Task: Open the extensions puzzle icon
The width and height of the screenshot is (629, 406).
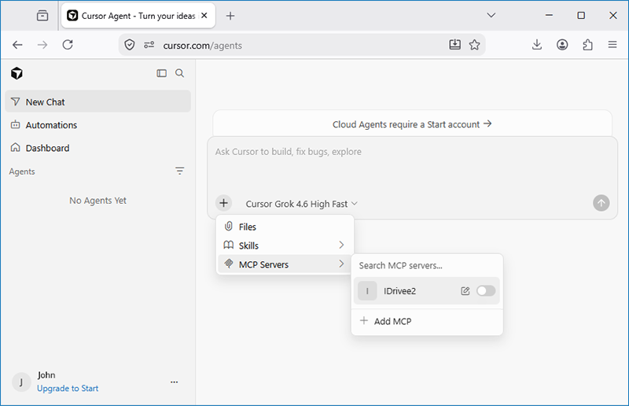Action: coord(587,45)
